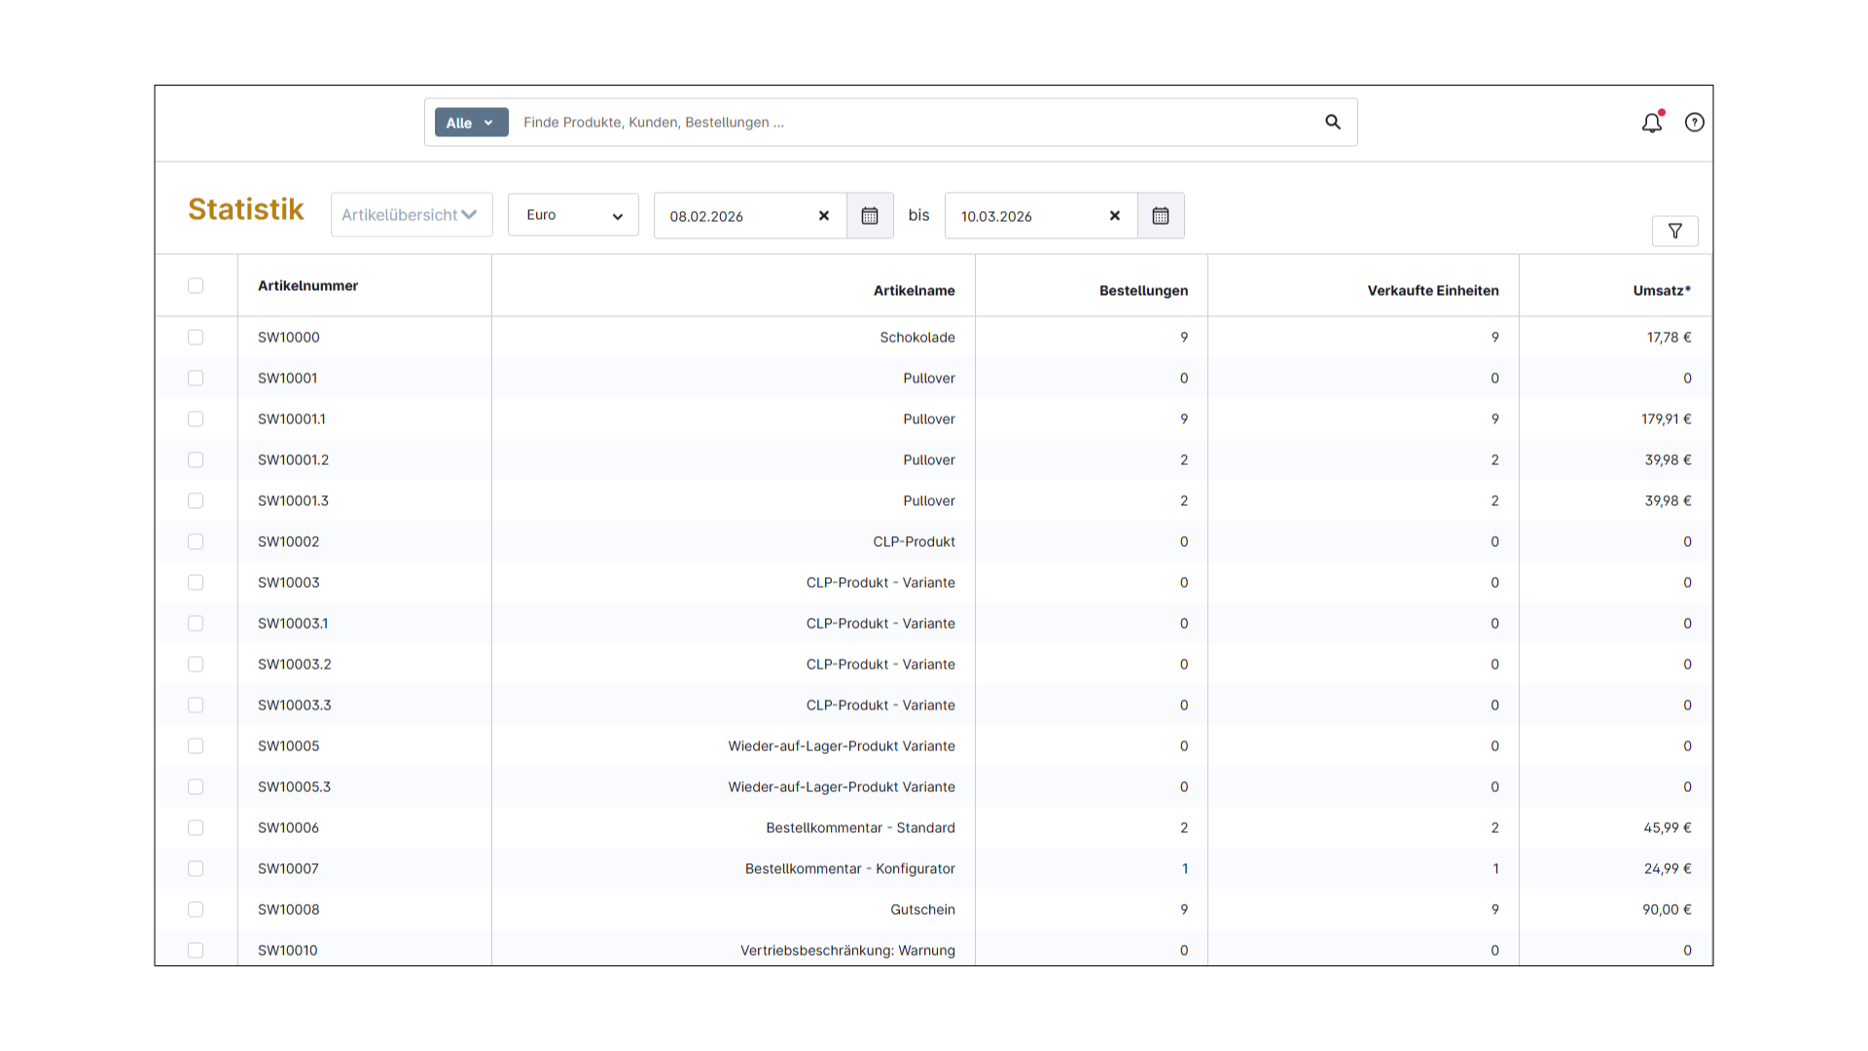Click the start date input field
This screenshot has height=1051, width=1868.
click(735, 216)
